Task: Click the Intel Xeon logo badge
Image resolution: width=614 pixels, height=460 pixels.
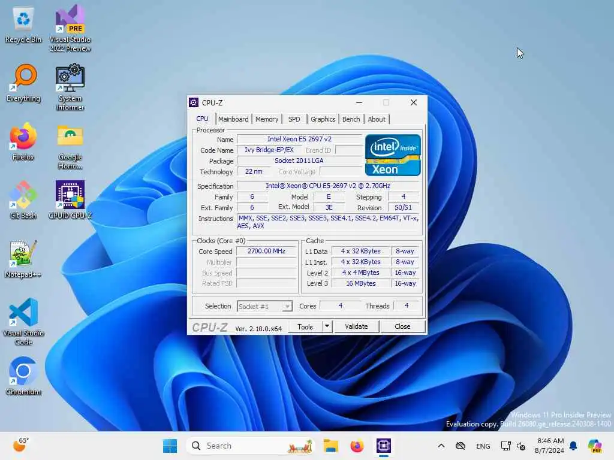Action: (x=393, y=155)
